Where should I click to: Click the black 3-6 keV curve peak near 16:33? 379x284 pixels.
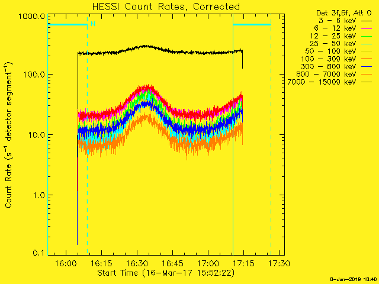[144, 46]
